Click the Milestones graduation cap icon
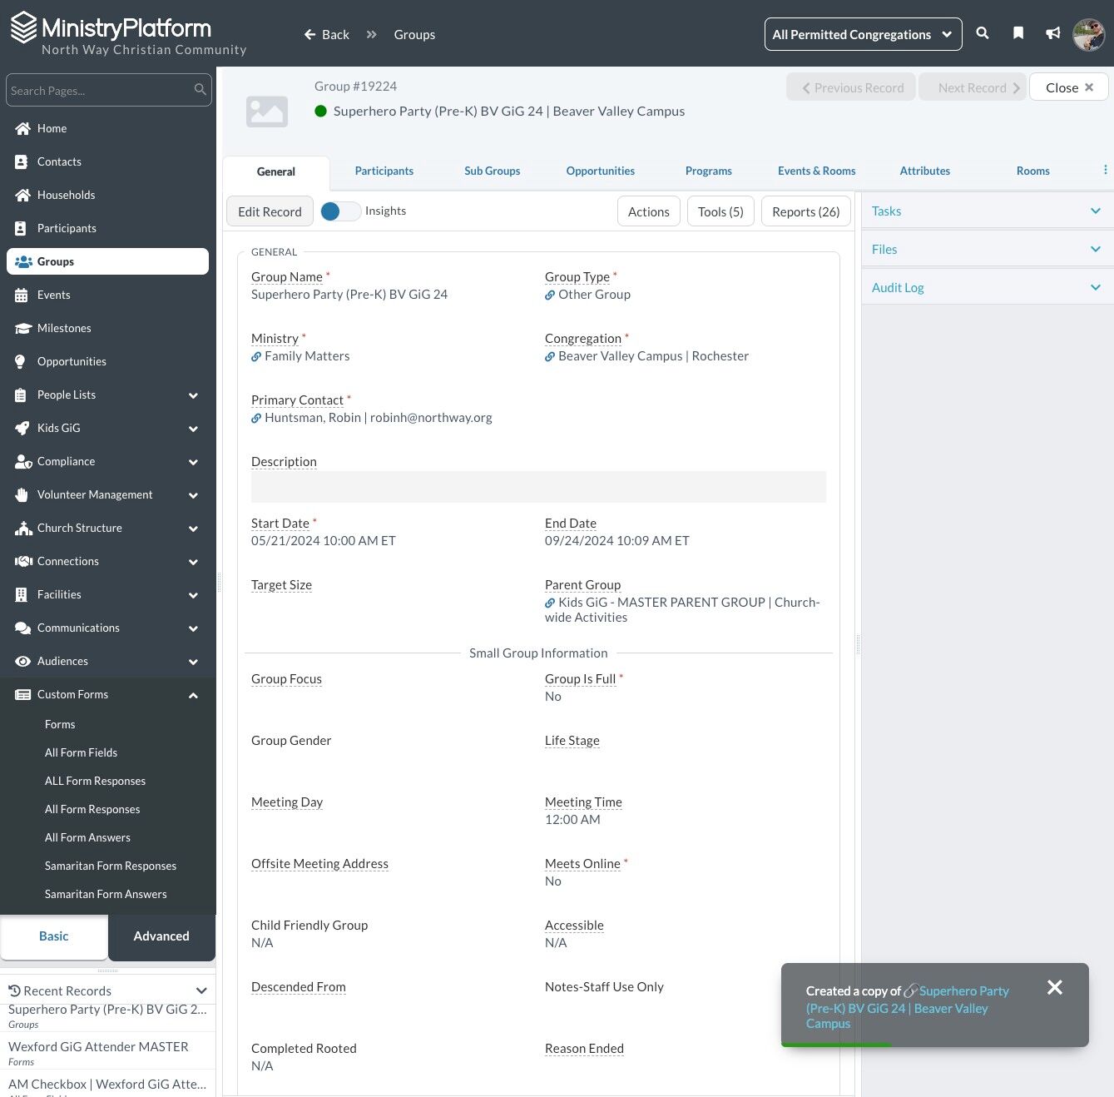 click(22, 328)
